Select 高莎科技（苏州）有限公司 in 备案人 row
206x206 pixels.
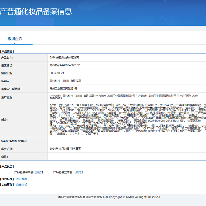point(65,81)
